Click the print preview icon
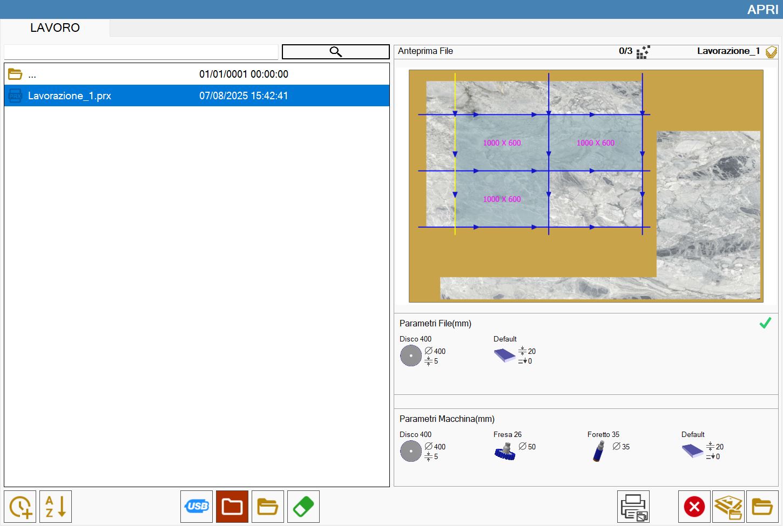 tap(633, 507)
